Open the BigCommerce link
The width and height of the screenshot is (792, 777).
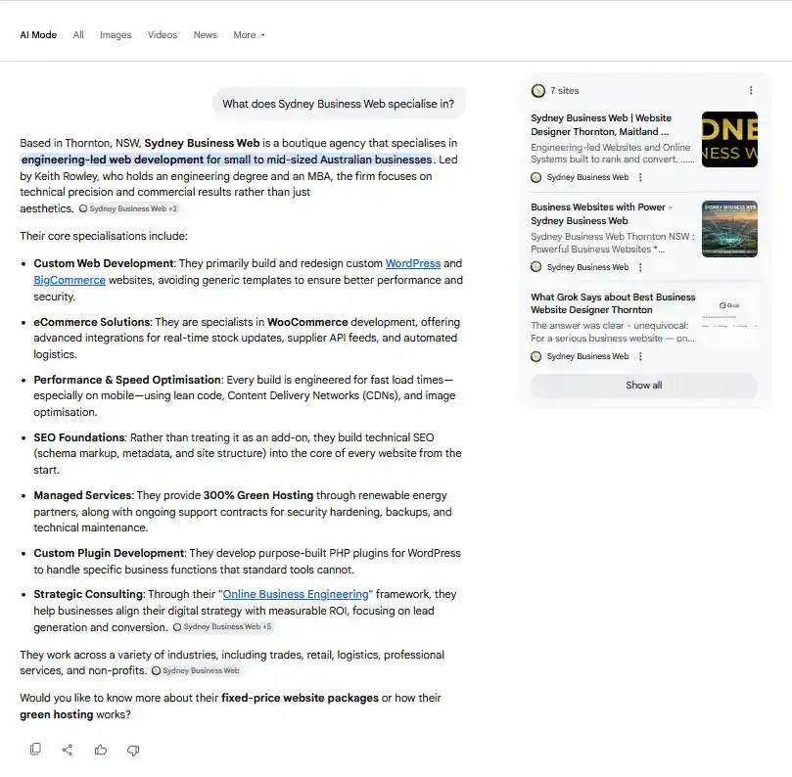click(x=70, y=280)
